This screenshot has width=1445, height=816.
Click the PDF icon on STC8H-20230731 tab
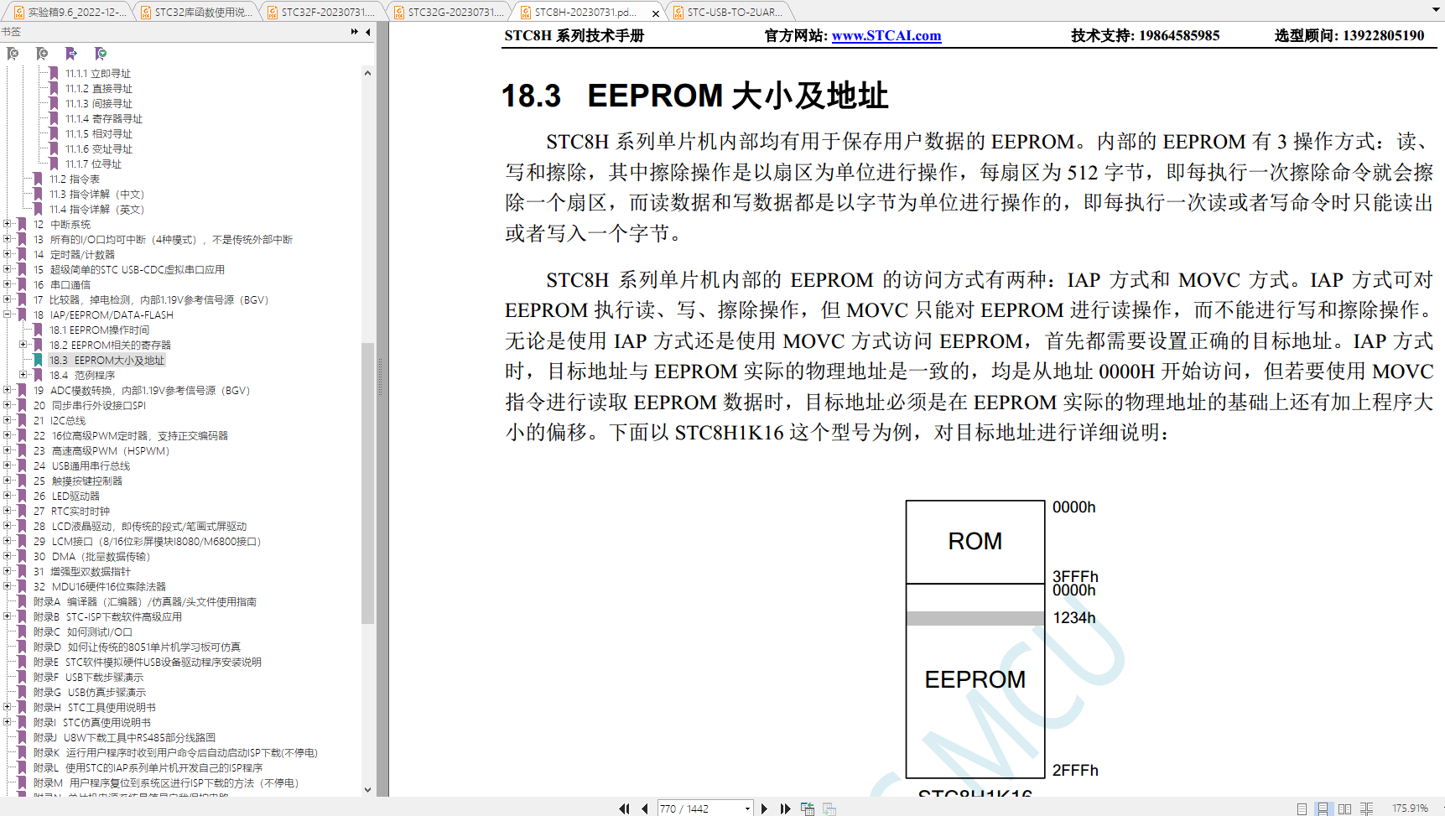526,12
